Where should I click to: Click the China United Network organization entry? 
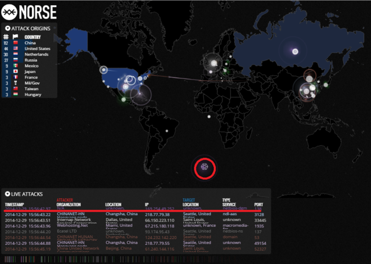click(x=78, y=248)
